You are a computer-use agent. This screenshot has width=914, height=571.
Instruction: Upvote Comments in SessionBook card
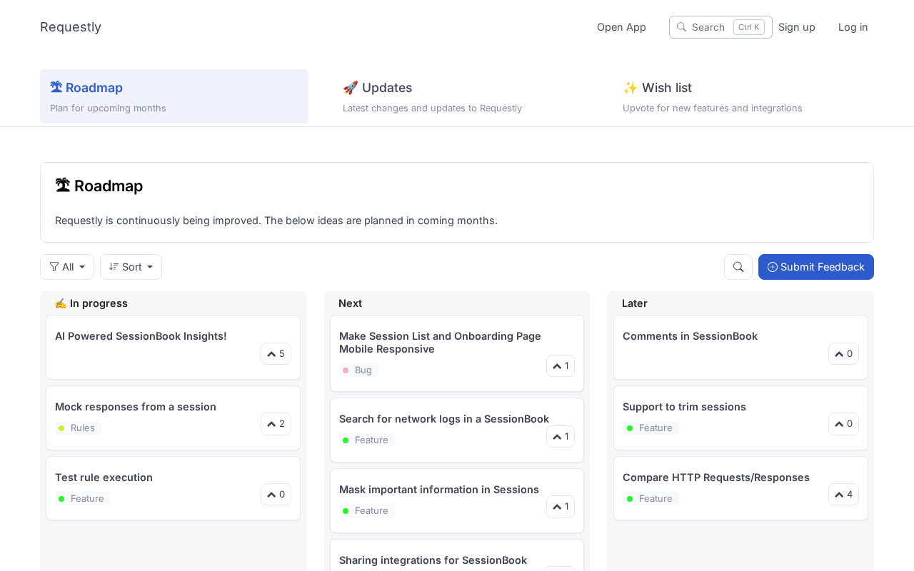coord(843,354)
